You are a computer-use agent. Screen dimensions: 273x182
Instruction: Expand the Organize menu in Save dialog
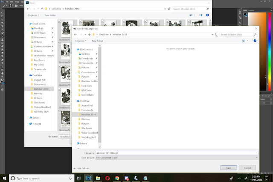[x=81, y=41]
